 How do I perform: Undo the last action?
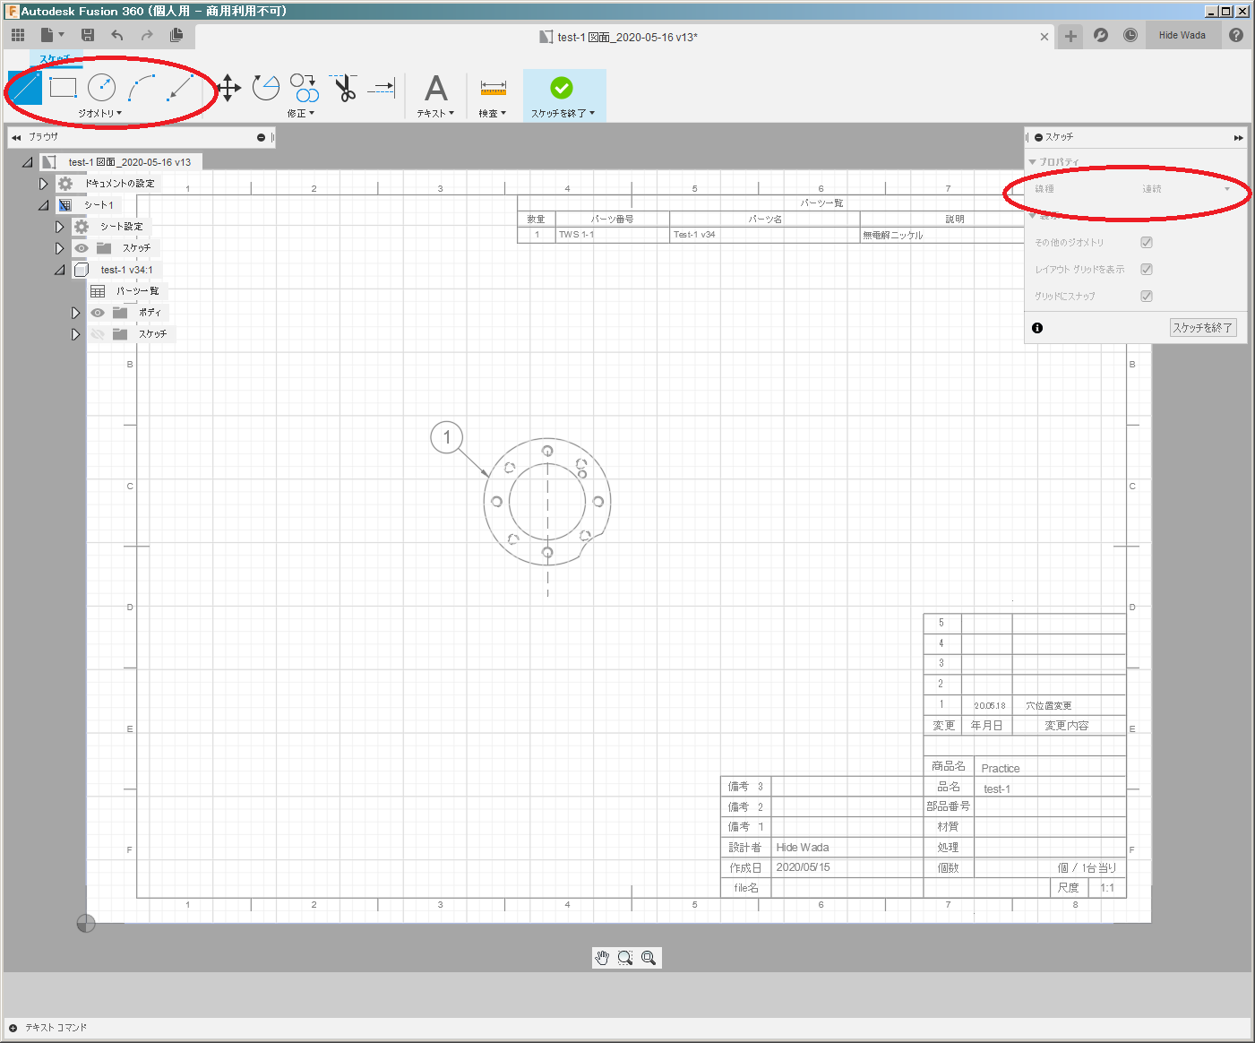tap(117, 35)
